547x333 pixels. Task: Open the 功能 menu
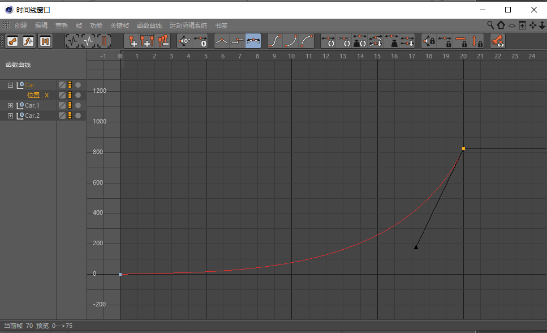96,25
